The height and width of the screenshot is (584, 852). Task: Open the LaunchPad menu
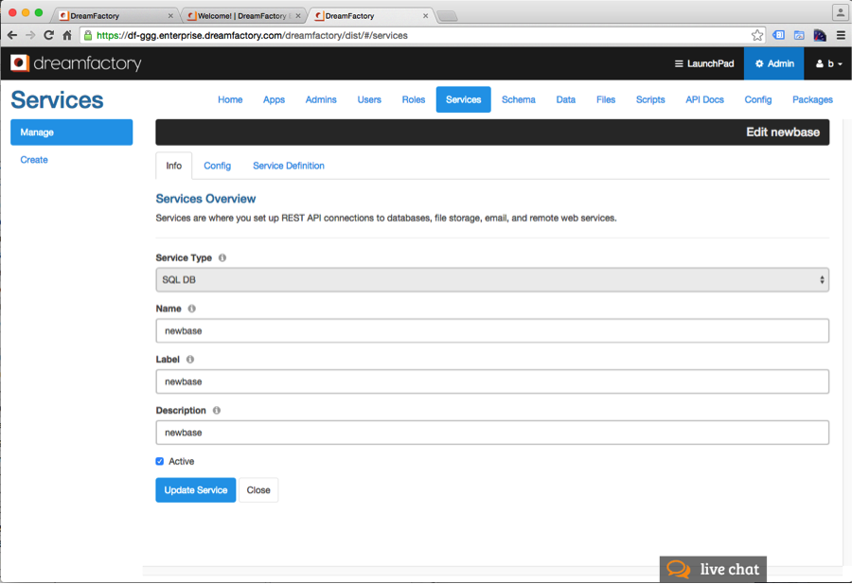pos(703,63)
